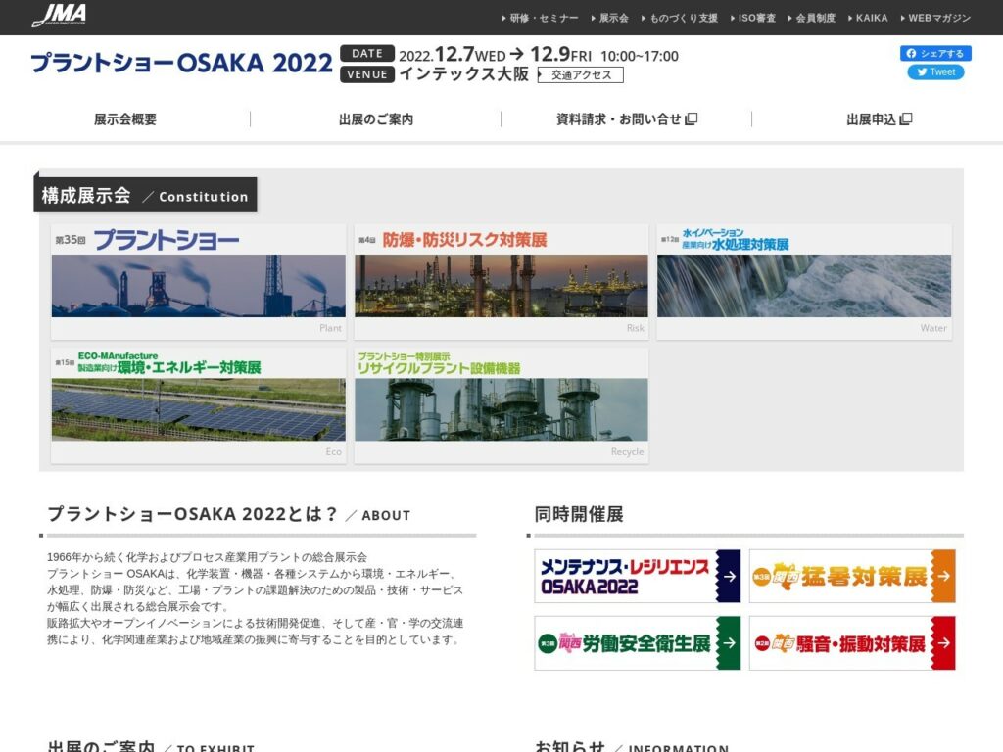Click the 1966年から続く description line
The width and height of the screenshot is (1003, 752).
coord(207,557)
